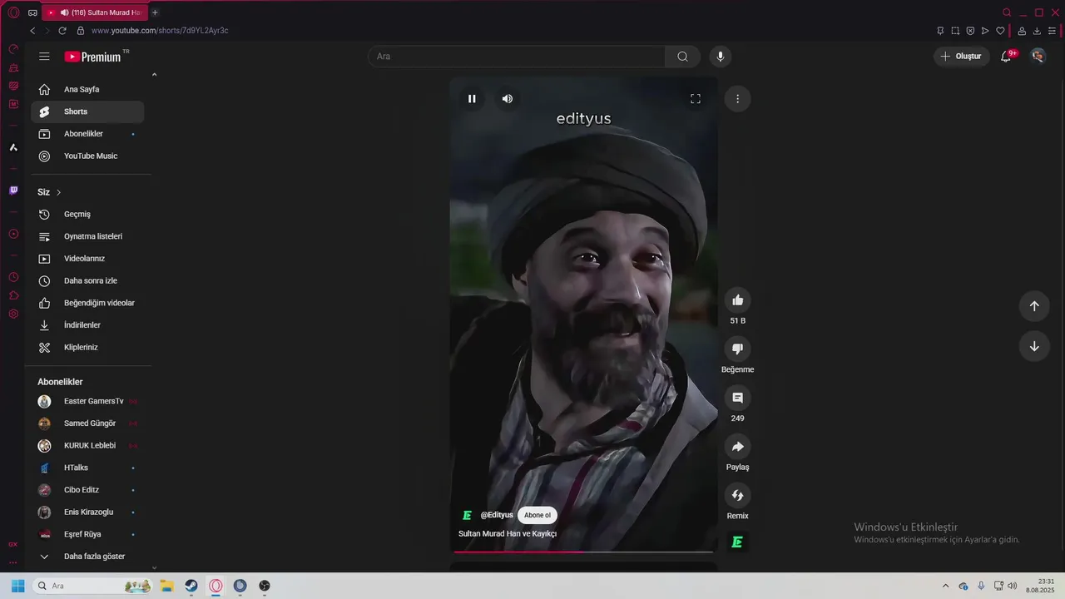Go to the next Short with the down arrow

[x=1034, y=346]
